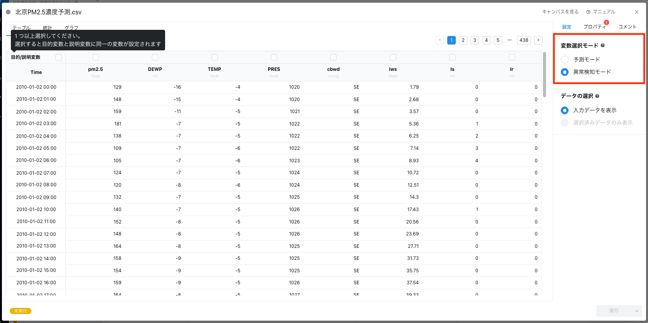This screenshot has width=648, height=323.
Task: Check the DEWP column checkbox
Action: point(155,57)
